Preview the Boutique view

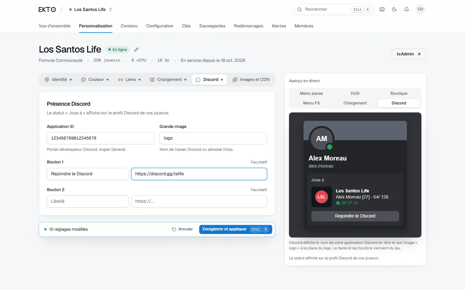coord(399,93)
